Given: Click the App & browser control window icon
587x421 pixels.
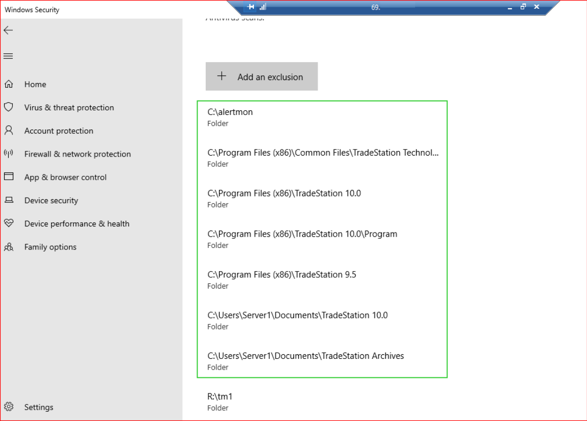Looking at the screenshot, I should tap(9, 177).
